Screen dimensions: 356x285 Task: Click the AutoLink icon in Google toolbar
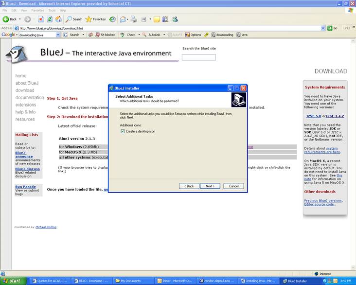(x=144, y=35)
